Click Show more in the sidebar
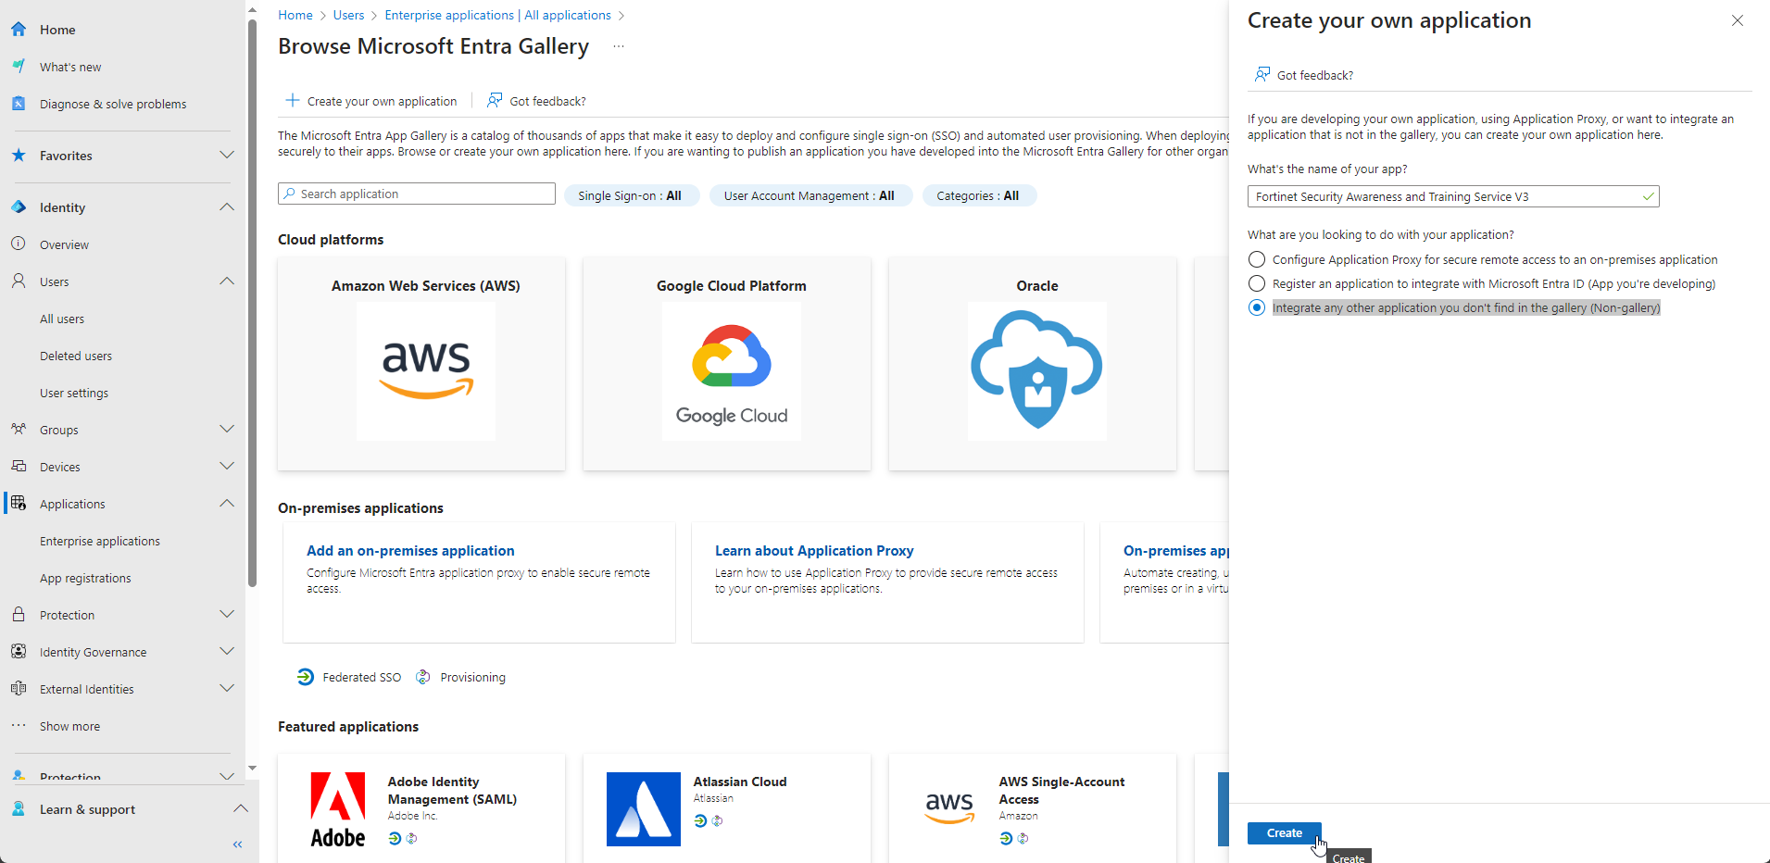Image resolution: width=1770 pixels, height=863 pixels. coord(69,726)
